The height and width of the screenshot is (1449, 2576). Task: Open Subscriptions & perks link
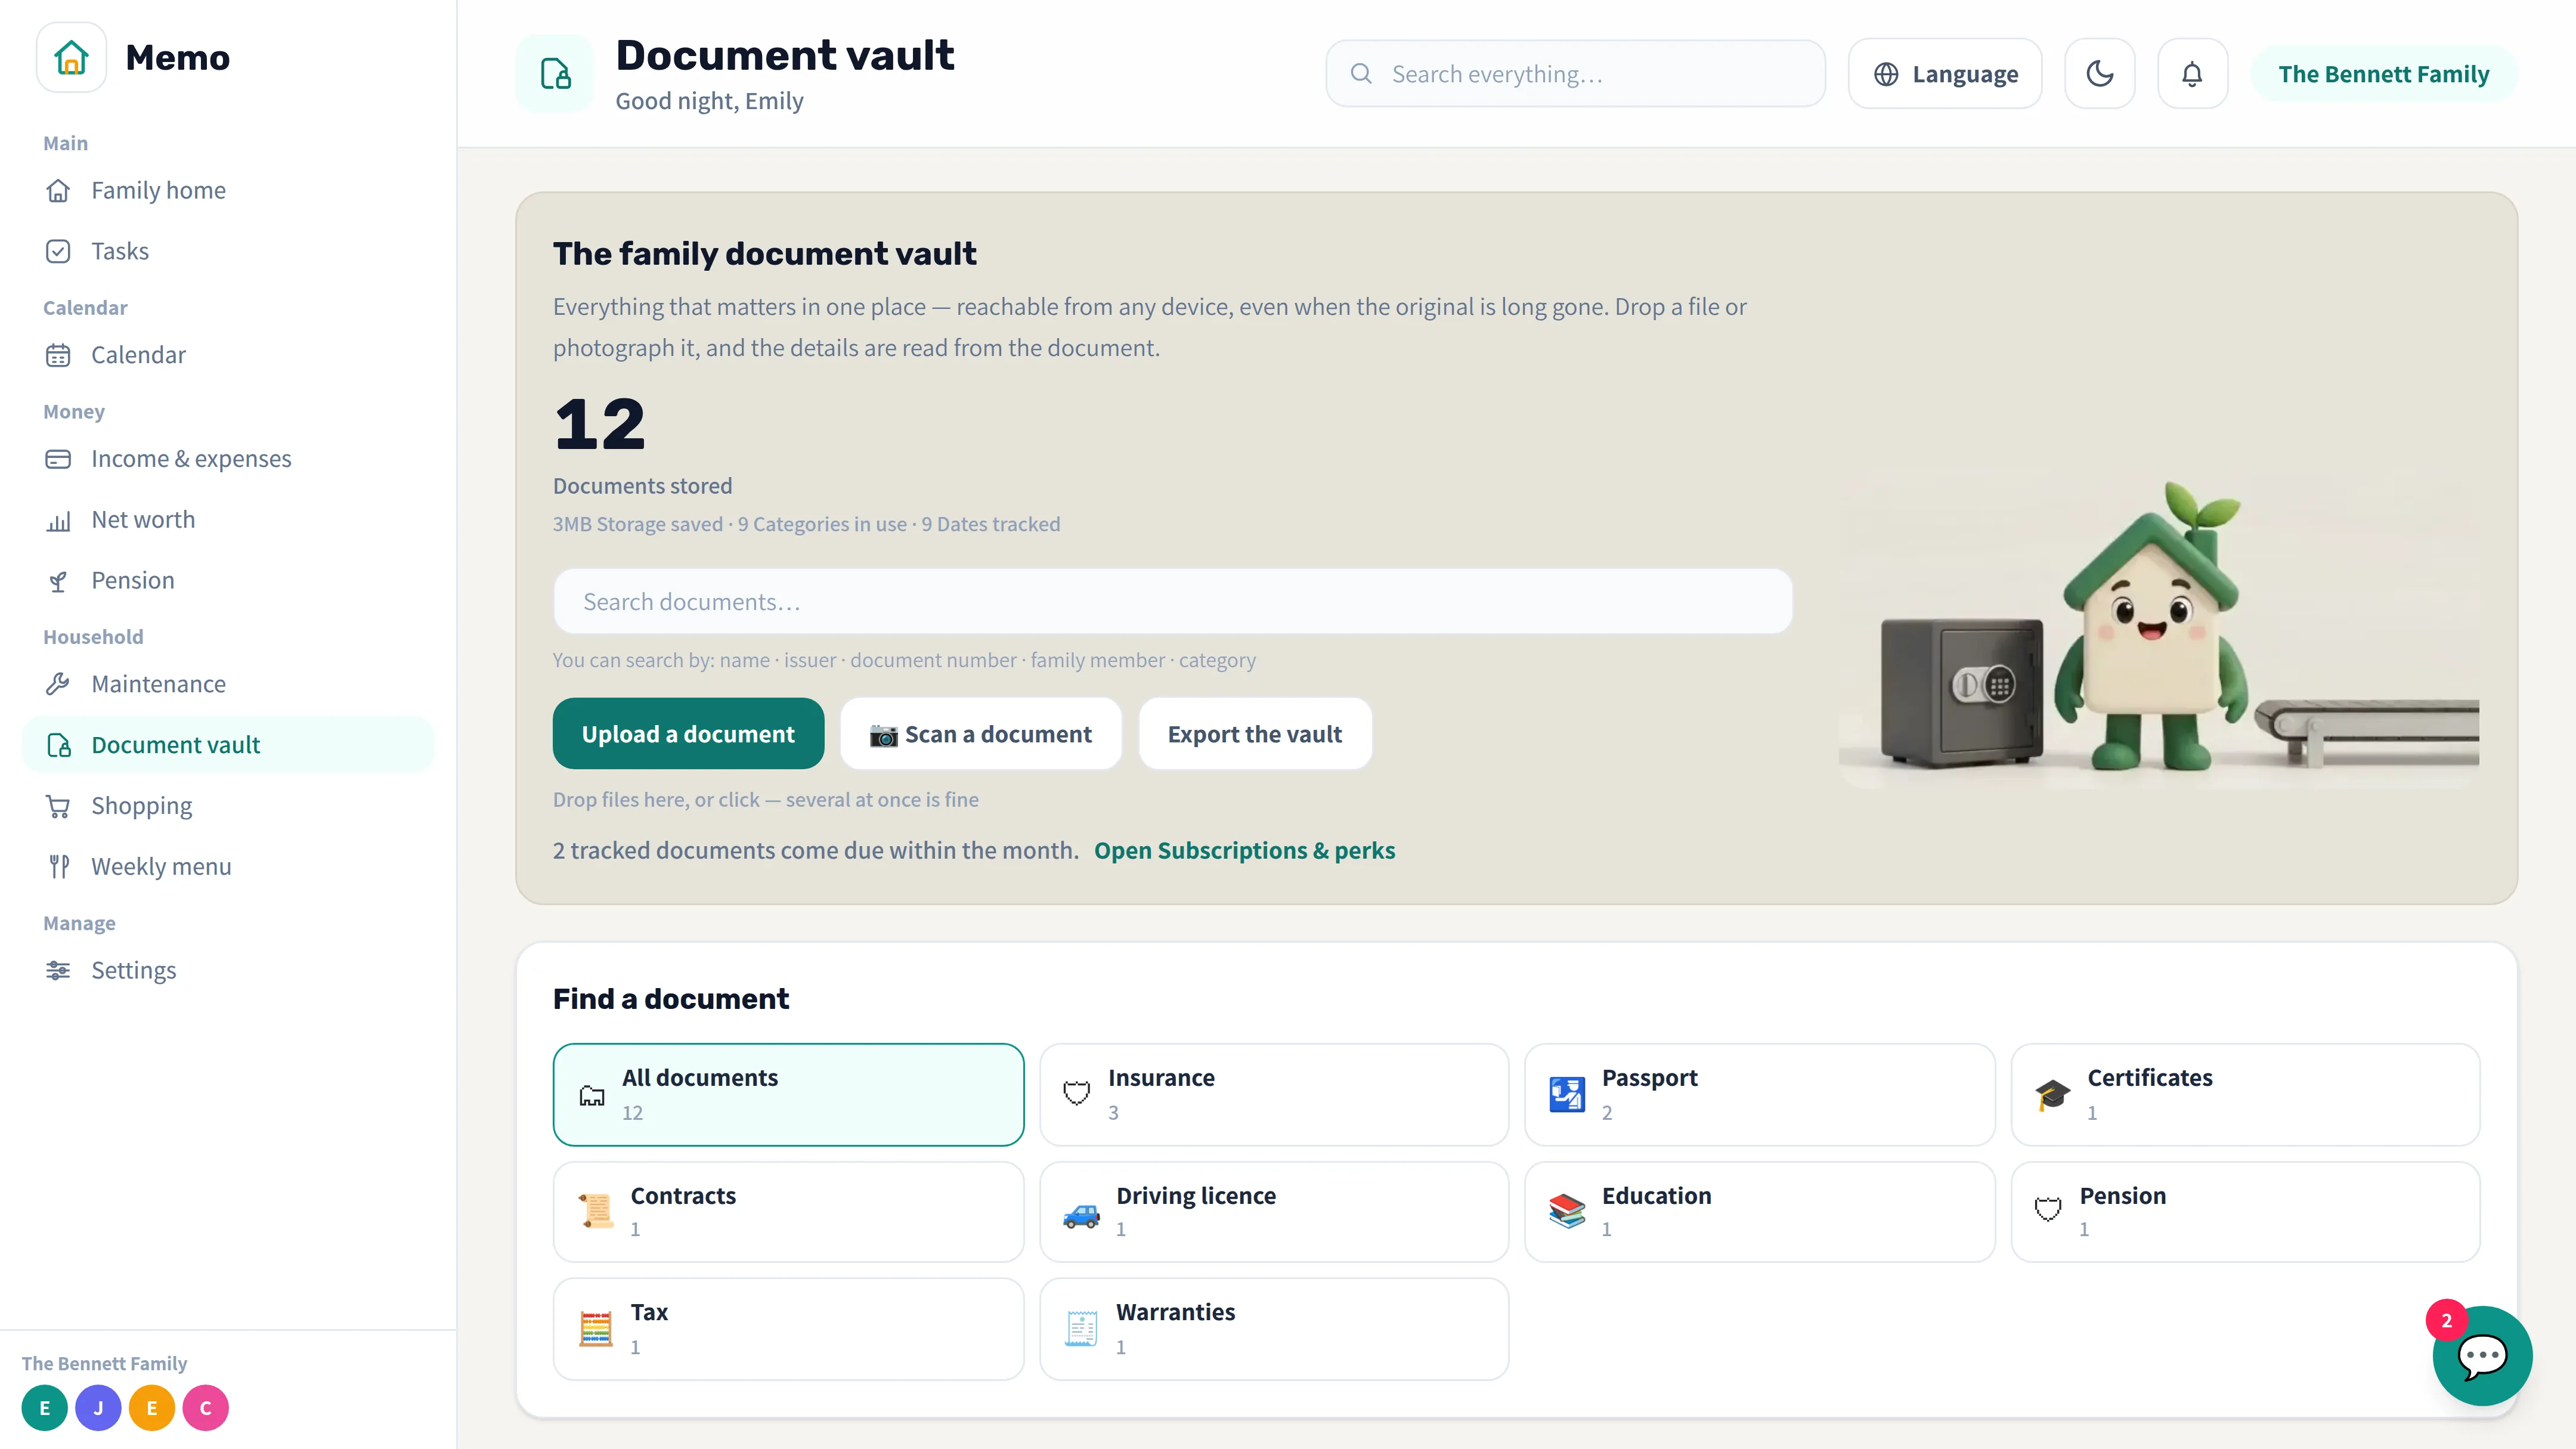coord(1244,850)
